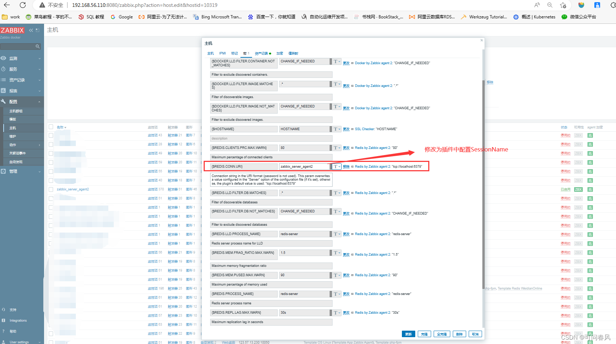616x344 pixels.
Task: Open the 概述 | Kubernetes bookmark
Action: [534, 17]
